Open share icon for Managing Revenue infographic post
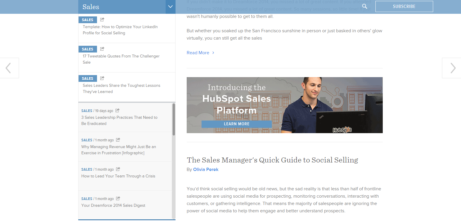 point(118,140)
